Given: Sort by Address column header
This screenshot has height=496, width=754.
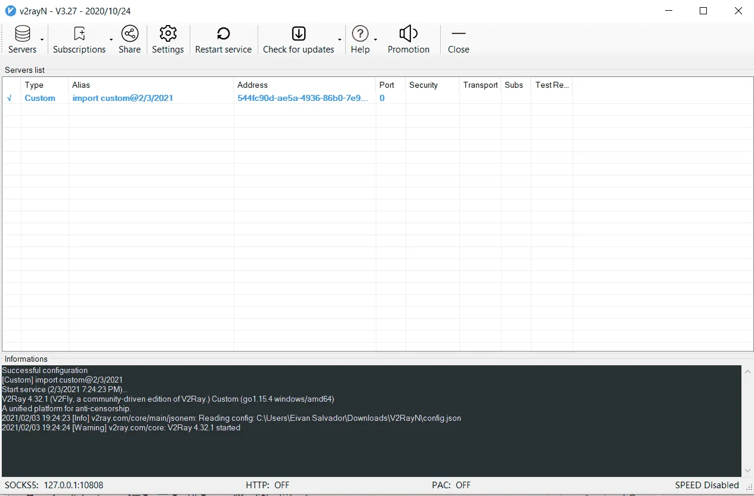Looking at the screenshot, I should click(x=305, y=85).
